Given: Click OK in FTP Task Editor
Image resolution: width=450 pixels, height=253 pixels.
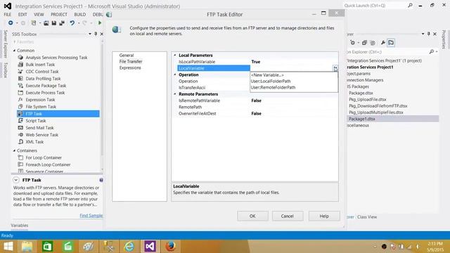Looking at the screenshot, I should coord(252,216).
